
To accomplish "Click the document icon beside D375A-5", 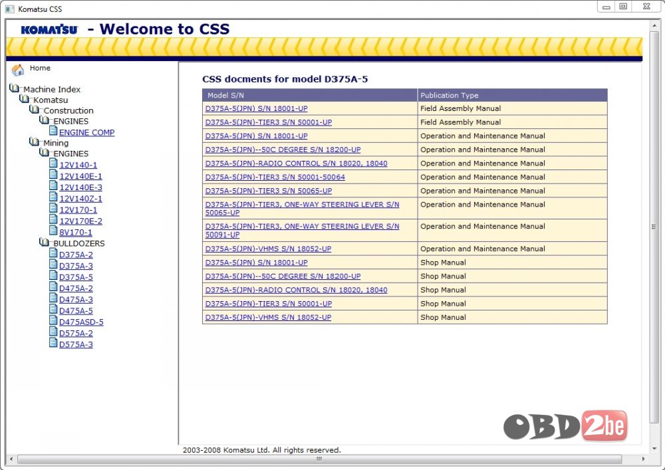I will pyautogui.click(x=53, y=275).
